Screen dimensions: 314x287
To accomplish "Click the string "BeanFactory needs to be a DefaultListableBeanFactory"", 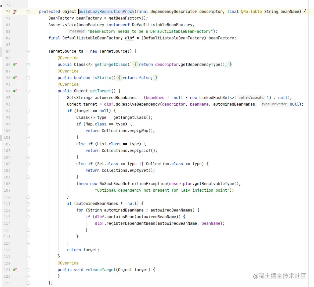I will coord(150,31).
